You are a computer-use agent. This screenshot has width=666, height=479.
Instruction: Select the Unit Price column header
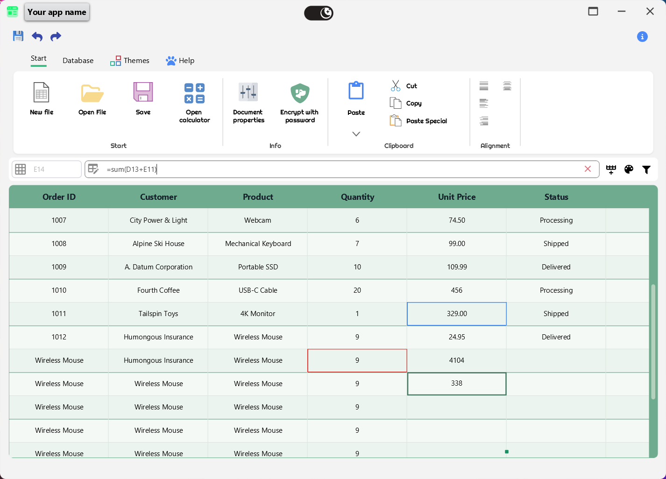point(457,197)
